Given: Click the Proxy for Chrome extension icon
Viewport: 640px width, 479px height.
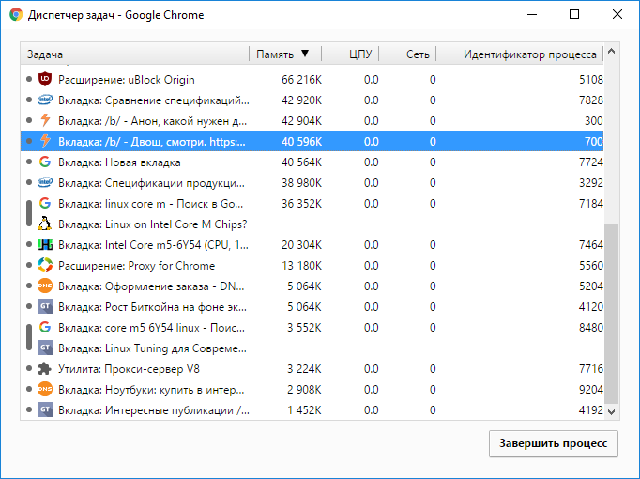Looking at the screenshot, I should [45, 266].
